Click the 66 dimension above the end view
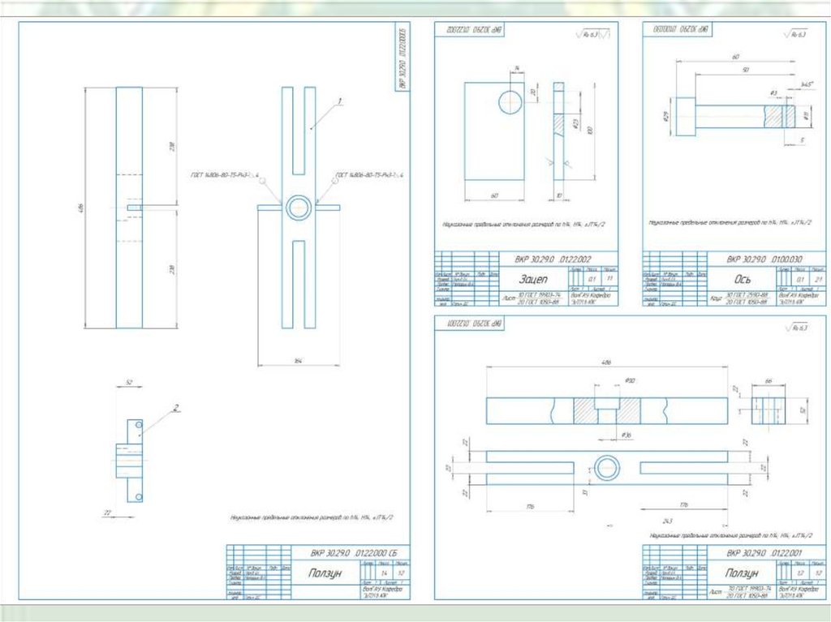Image resolution: width=831 pixels, height=622 pixels. coord(769,381)
